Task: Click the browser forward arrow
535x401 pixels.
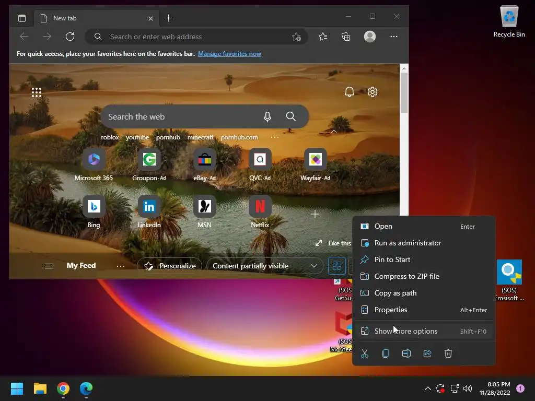Action: click(x=46, y=37)
